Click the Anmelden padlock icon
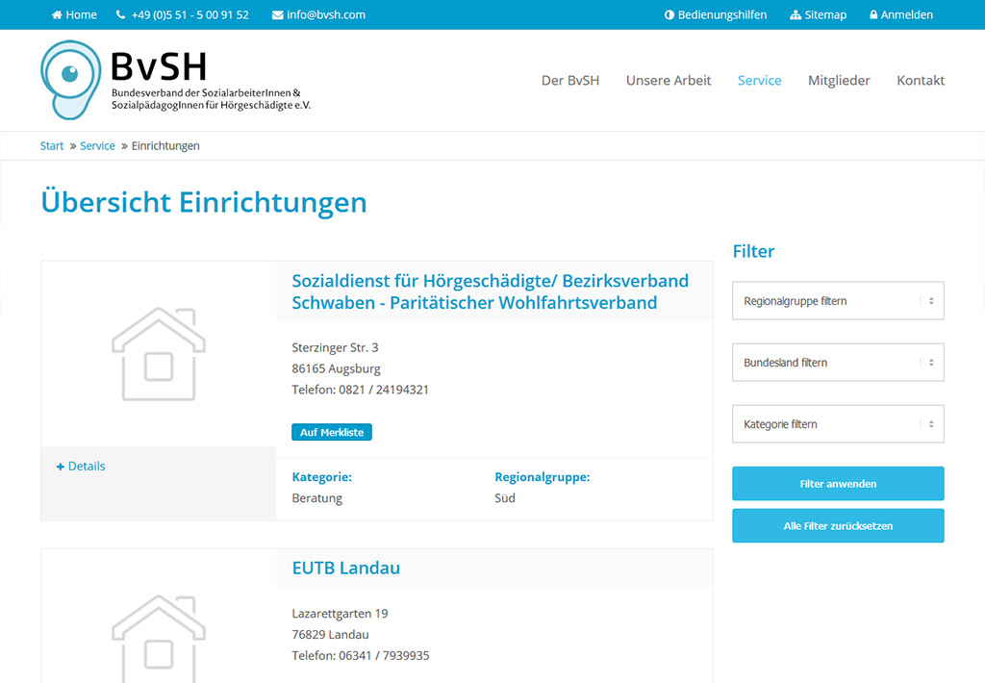This screenshot has width=985, height=683. (x=873, y=15)
